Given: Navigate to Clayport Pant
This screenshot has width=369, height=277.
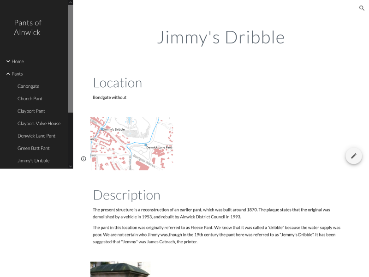Looking at the screenshot, I should [31, 111].
